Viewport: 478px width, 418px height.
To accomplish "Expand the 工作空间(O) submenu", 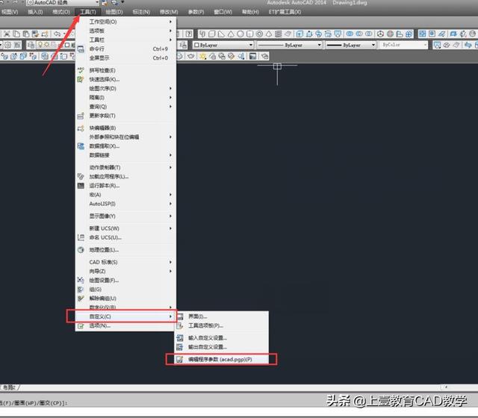I will coord(125,22).
